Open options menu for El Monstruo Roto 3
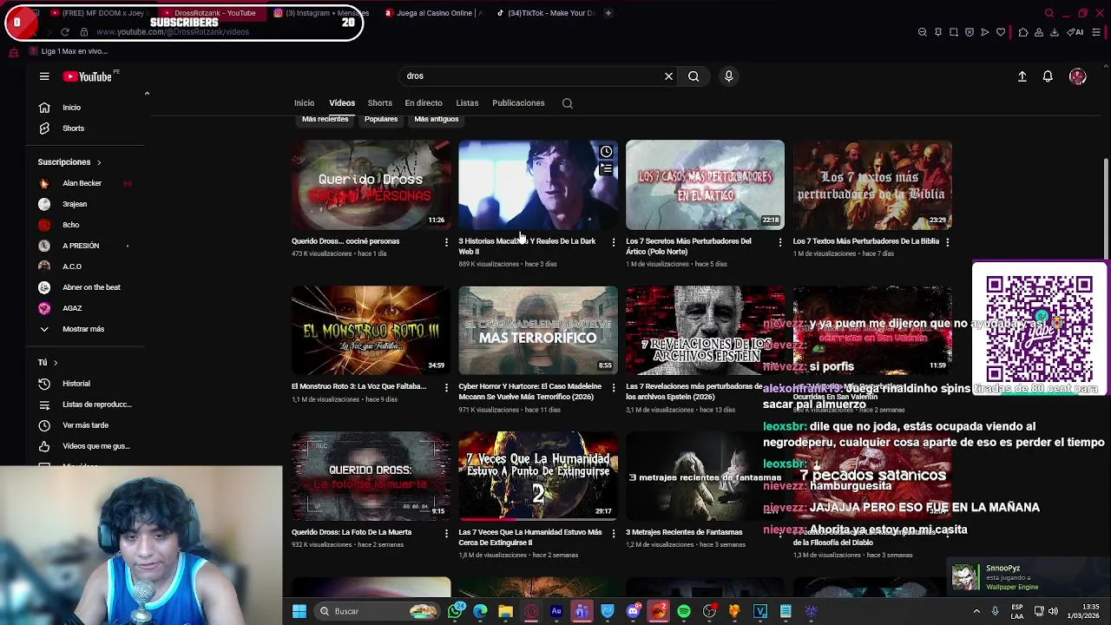Viewport: 1111px width, 625px height. point(446,387)
